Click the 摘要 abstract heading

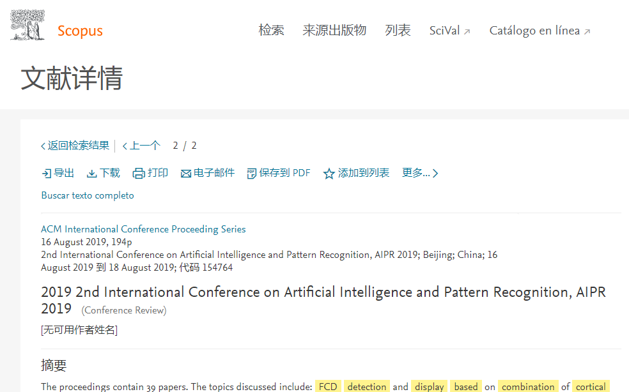pos(54,365)
